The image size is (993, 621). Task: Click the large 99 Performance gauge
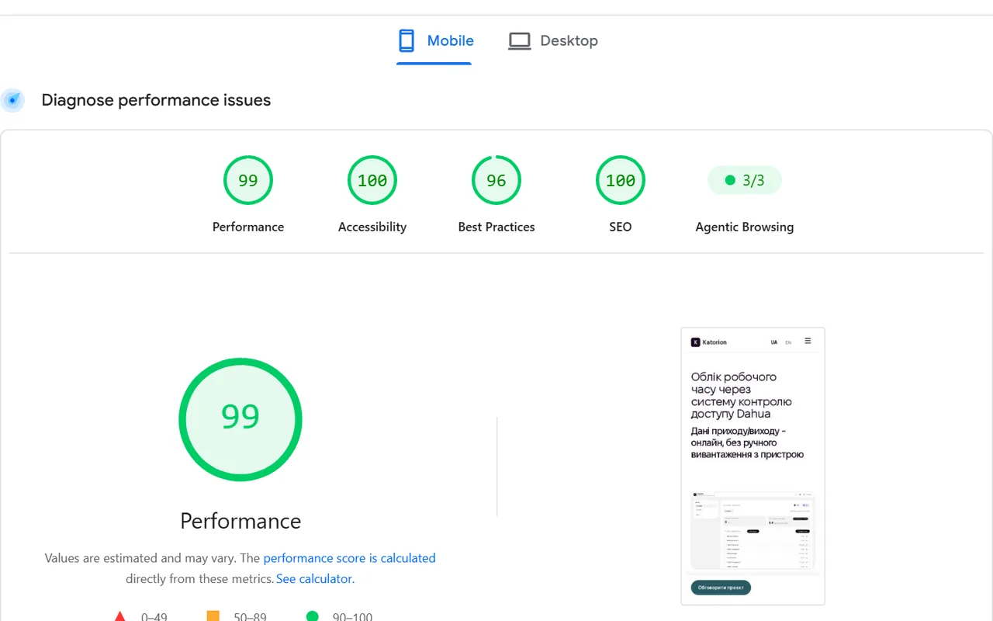(240, 419)
